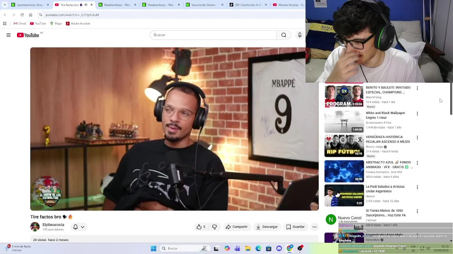Close the Tire factos bro tab

(92, 5)
